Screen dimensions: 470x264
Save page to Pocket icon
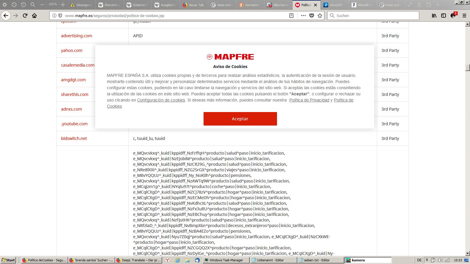pos(312,16)
